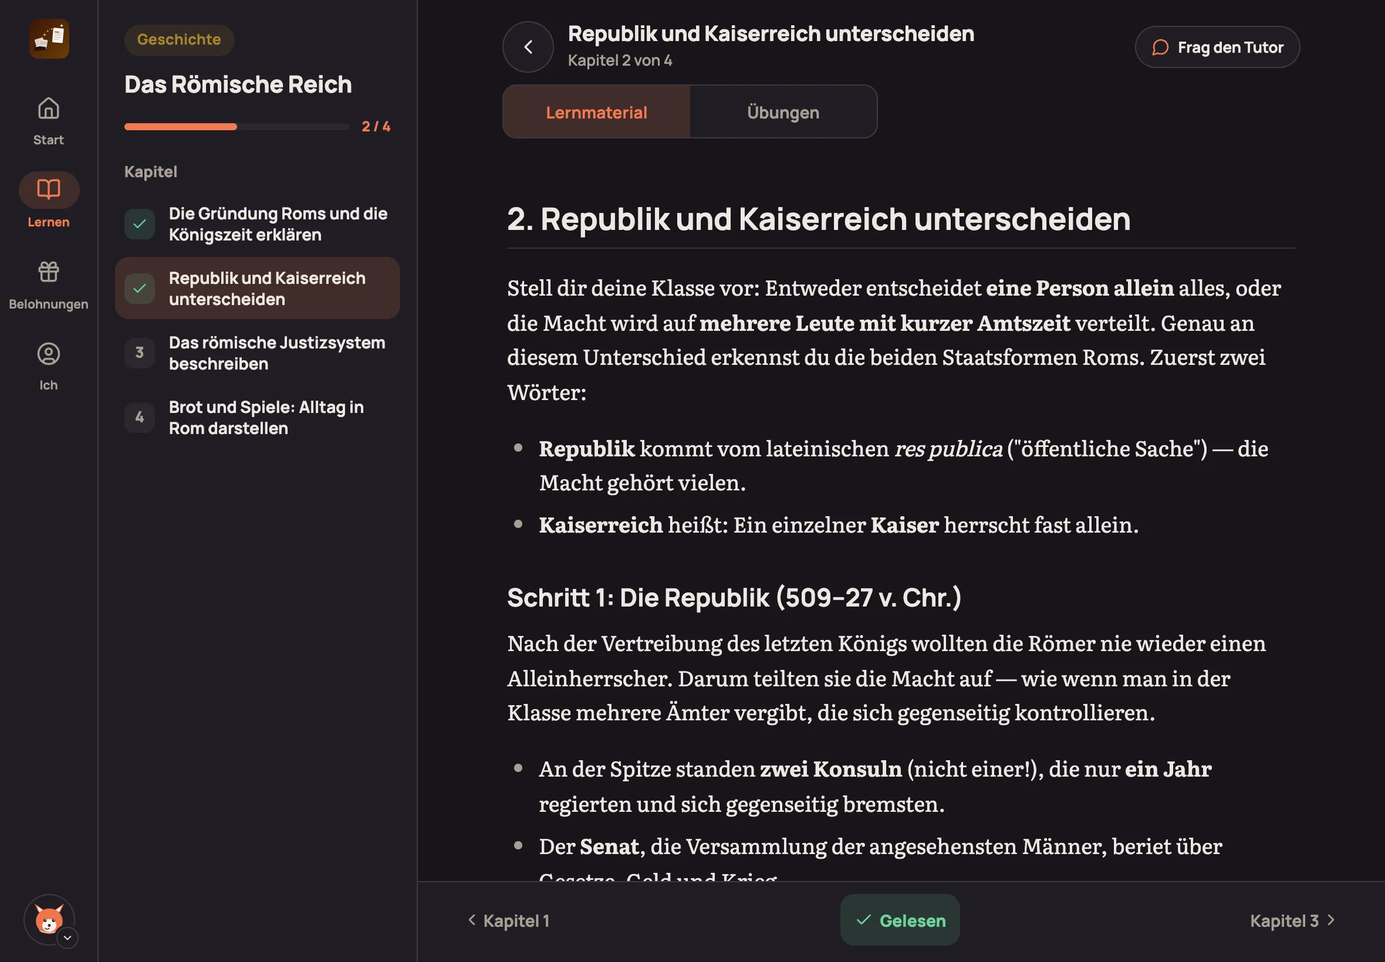Click the fox avatar
This screenshot has height=962, width=1385.
(x=49, y=920)
